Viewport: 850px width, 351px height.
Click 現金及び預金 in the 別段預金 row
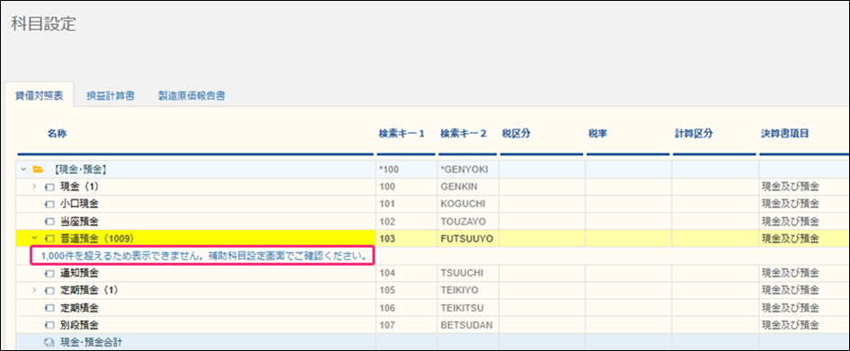pos(790,325)
